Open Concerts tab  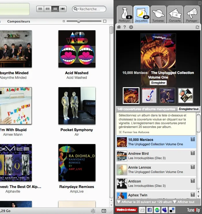pos(175,14)
